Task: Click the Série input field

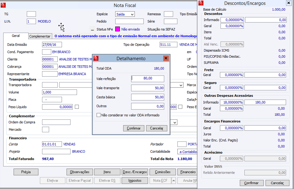Action: (171, 21)
